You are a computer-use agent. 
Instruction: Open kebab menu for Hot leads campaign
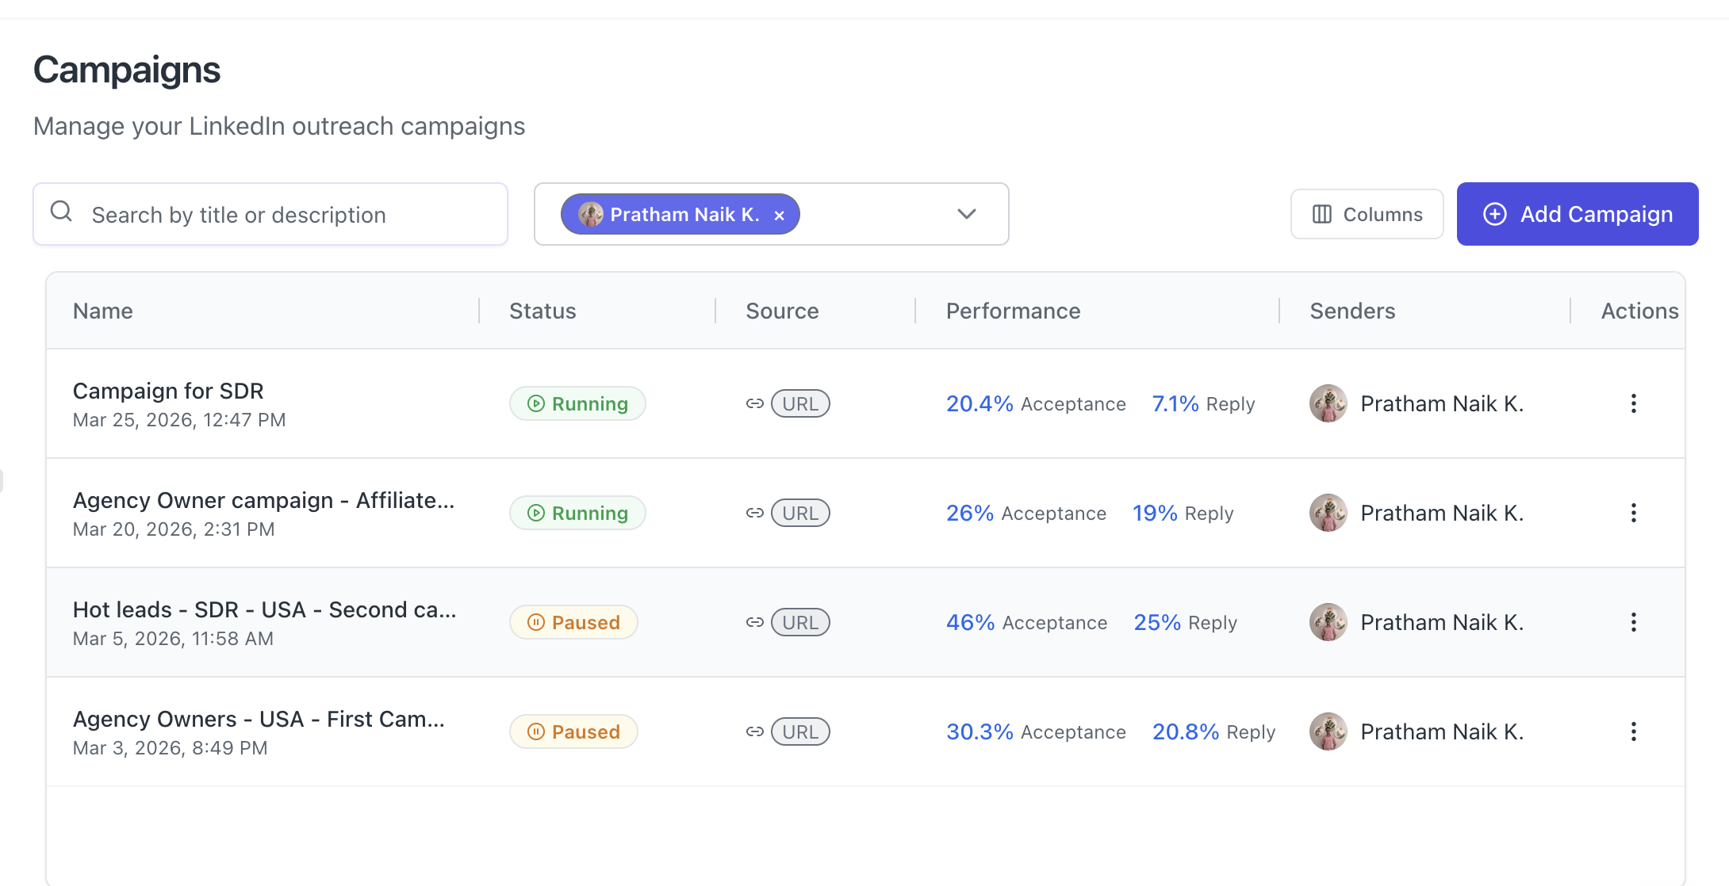tap(1633, 622)
